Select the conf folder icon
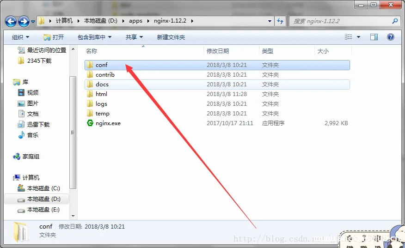This screenshot has width=405, height=248. point(90,65)
